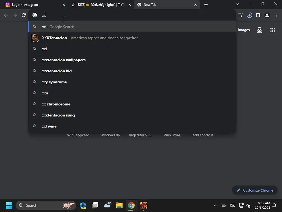Screen dimensions: 282x212
Task: Click Add shortcut
Action: 202,135
